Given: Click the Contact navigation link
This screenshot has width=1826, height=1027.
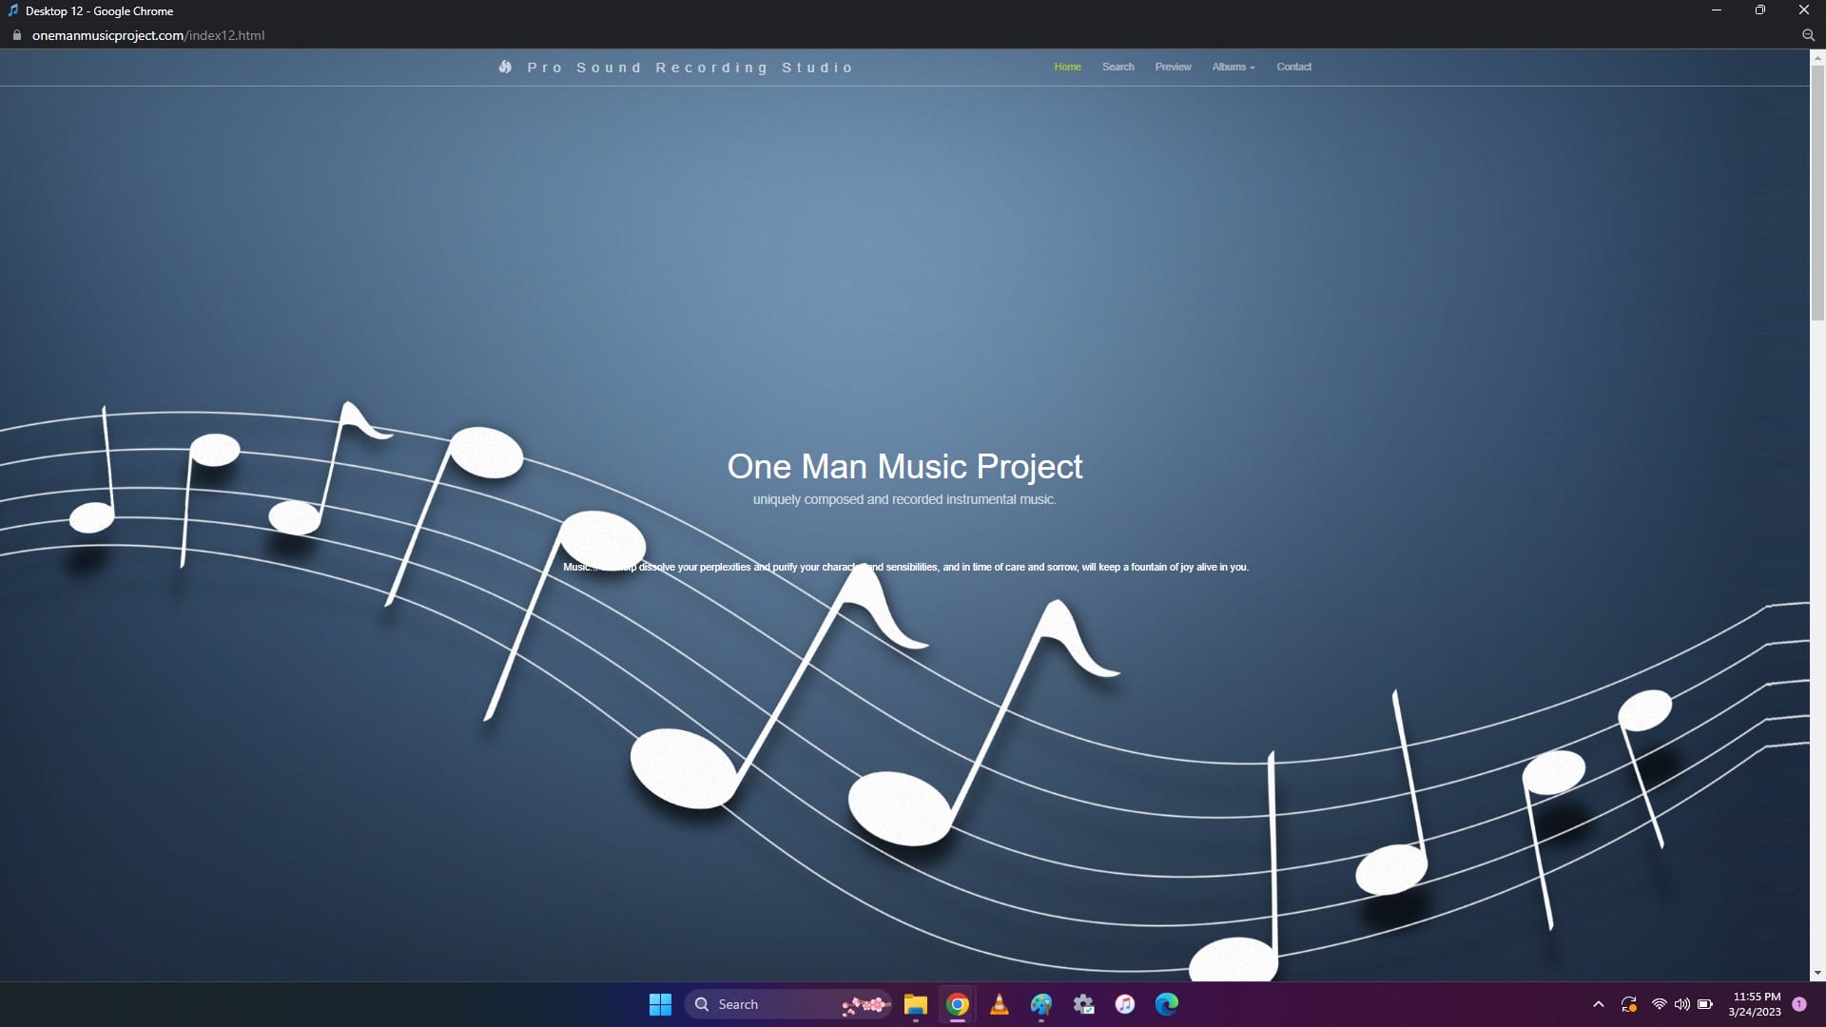Looking at the screenshot, I should click(1293, 67).
